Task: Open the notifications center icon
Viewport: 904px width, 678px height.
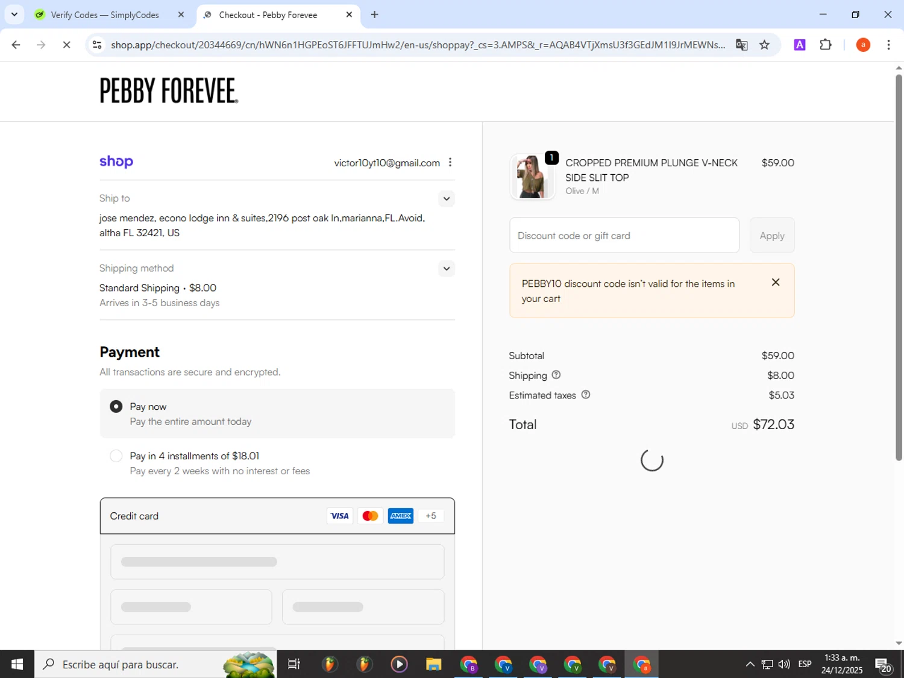Action: (884, 665)
